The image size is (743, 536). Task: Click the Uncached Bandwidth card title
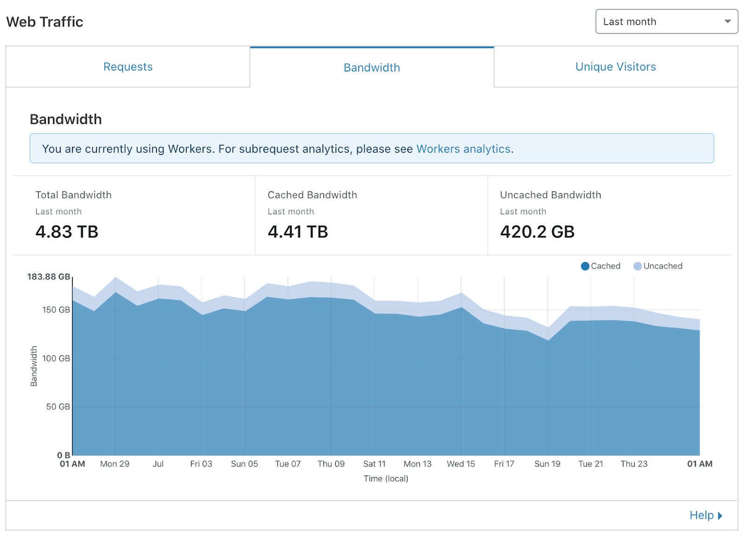pyautogui.click(x=550, y=195)
